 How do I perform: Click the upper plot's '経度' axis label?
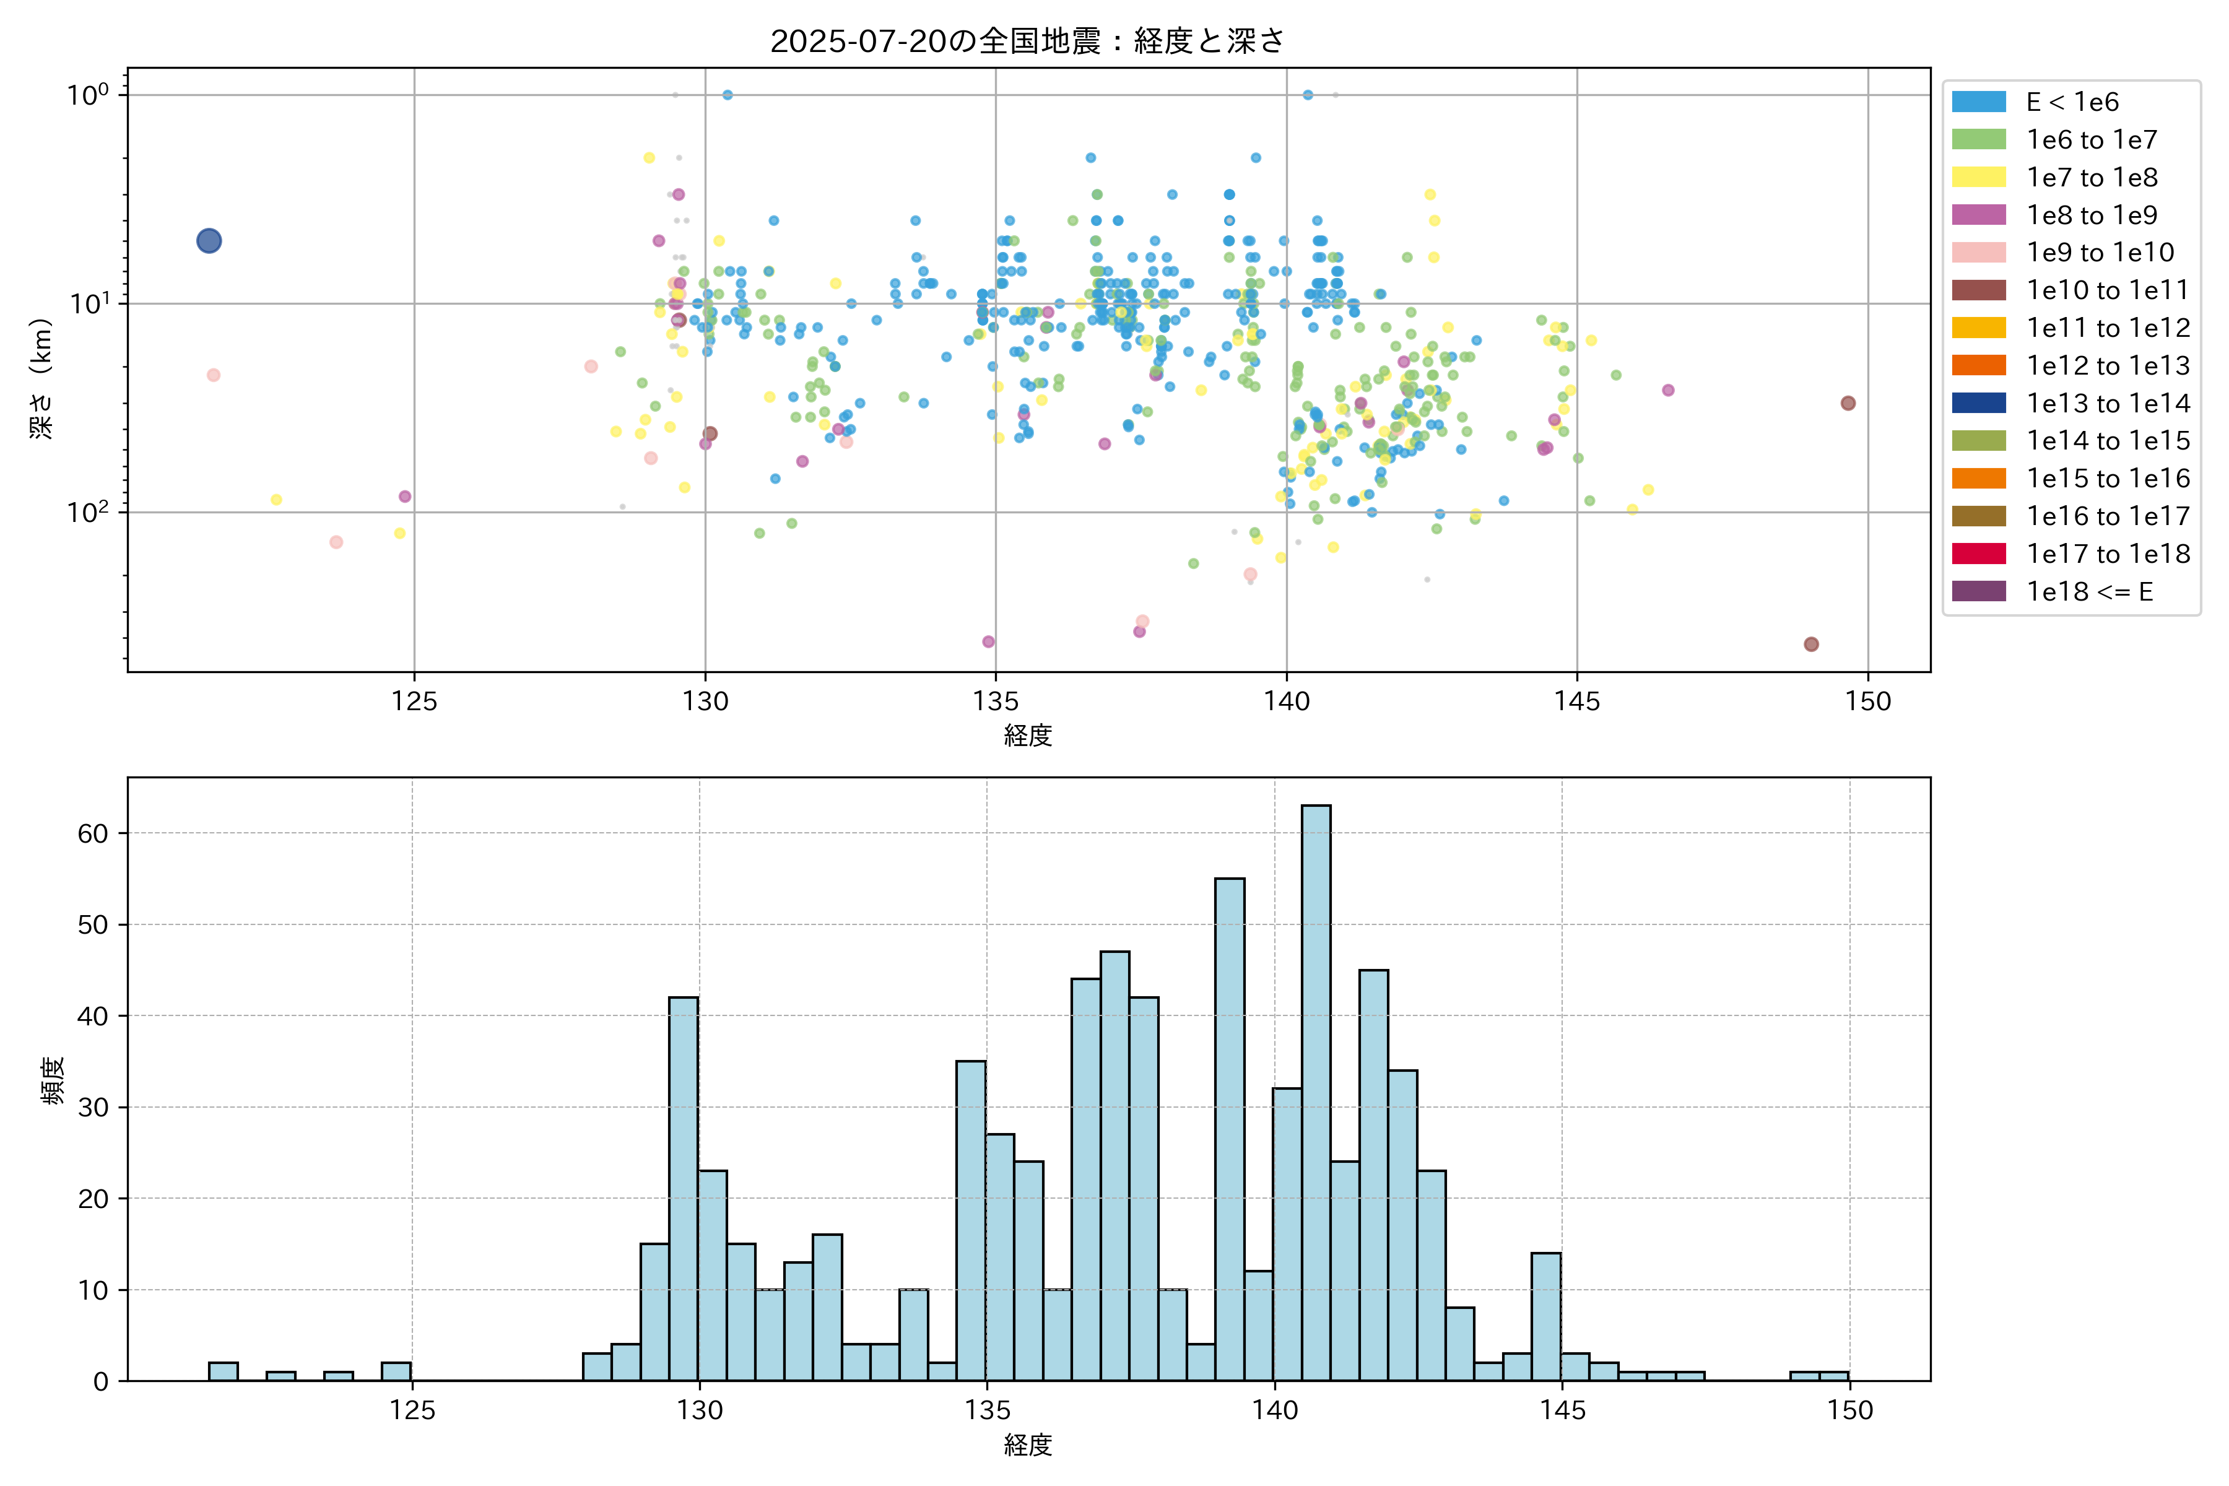[x=1027, y=734]
